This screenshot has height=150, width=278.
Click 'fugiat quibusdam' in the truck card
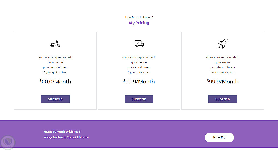[139, 73]
